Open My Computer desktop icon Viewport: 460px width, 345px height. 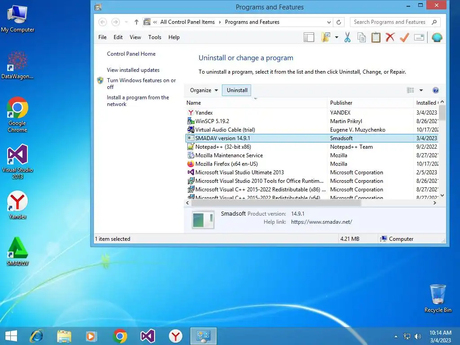point(18,18)
